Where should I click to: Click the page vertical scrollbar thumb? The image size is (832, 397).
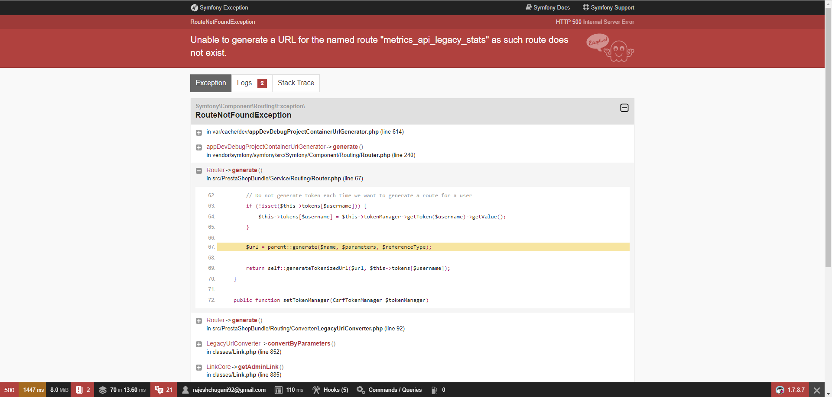pyautogui.click(x=828, y=138)
